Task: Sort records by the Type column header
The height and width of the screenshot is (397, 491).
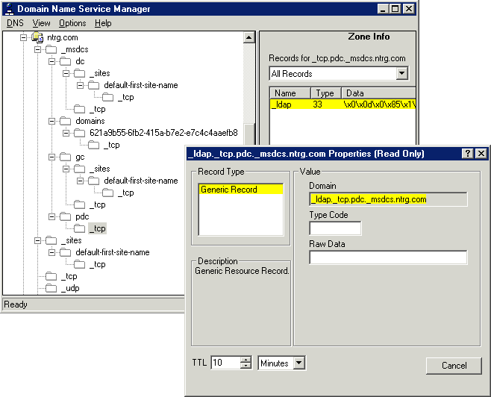Action: (325, 93)
